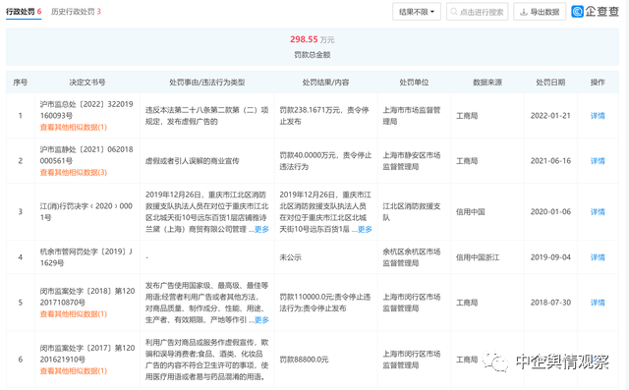The height and width of the screenshot is (390, 629).
Task: Click 罚款88800.0元 penalty result text
Action: coord(304,360)
